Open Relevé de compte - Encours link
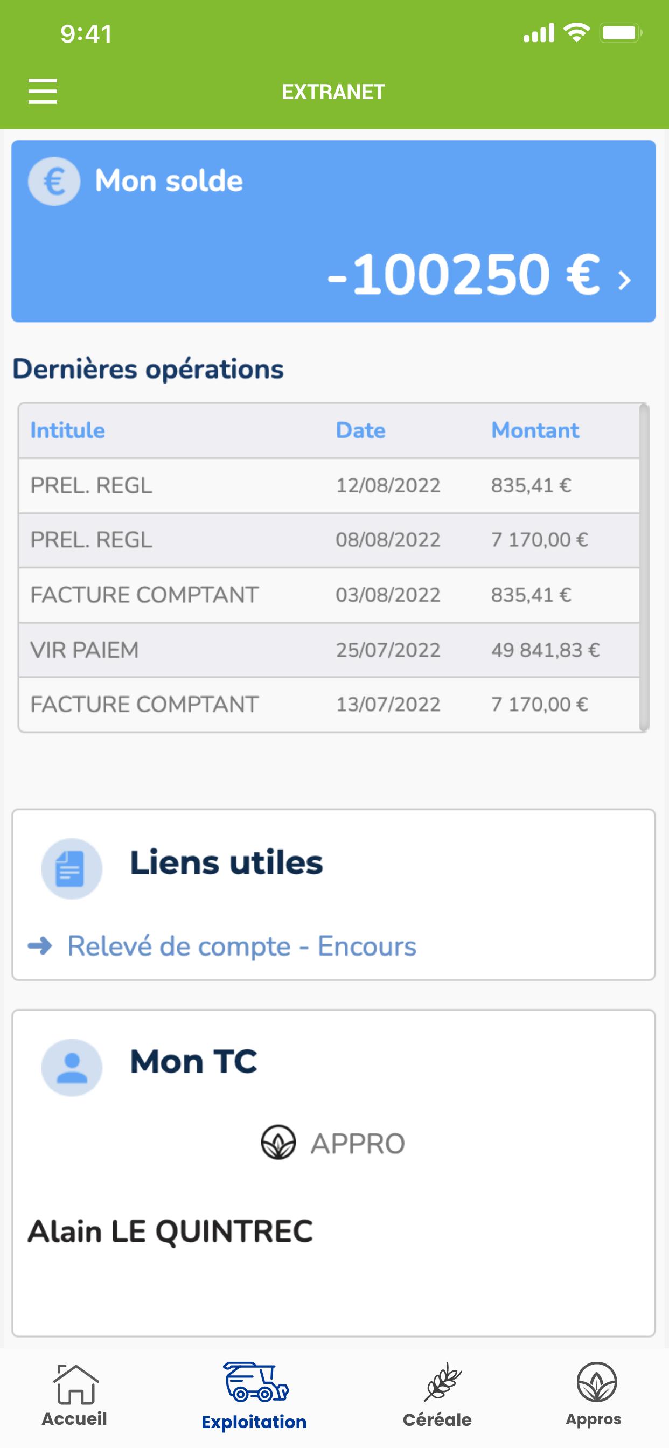The image size is (669, 1448). tap(242, 946)
